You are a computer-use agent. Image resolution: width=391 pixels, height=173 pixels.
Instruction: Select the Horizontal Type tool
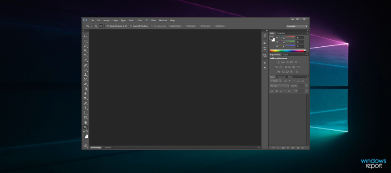86,108
